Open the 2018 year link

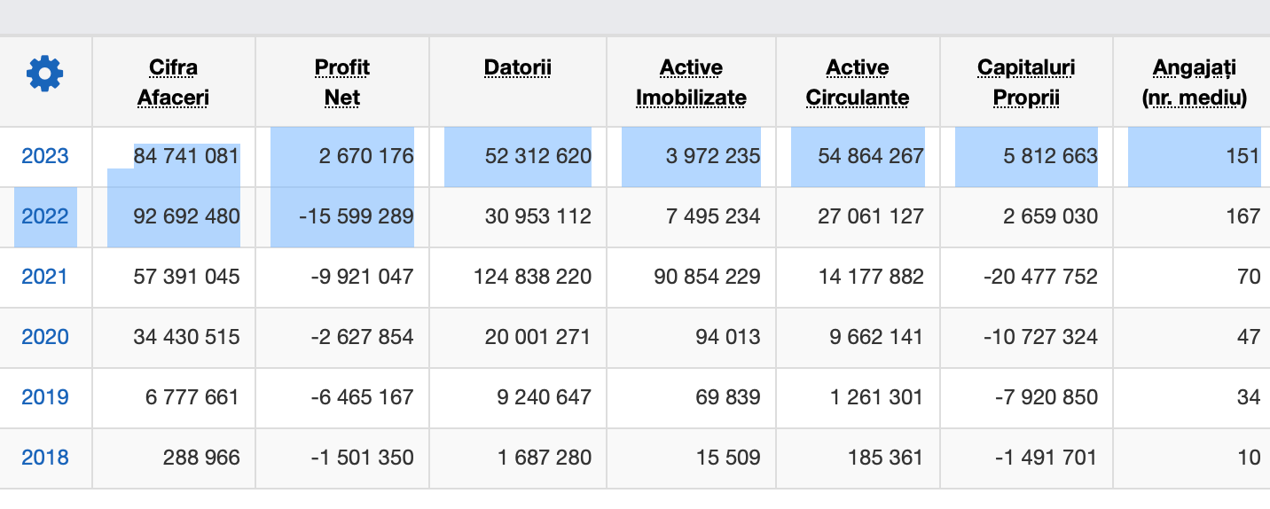44,458
